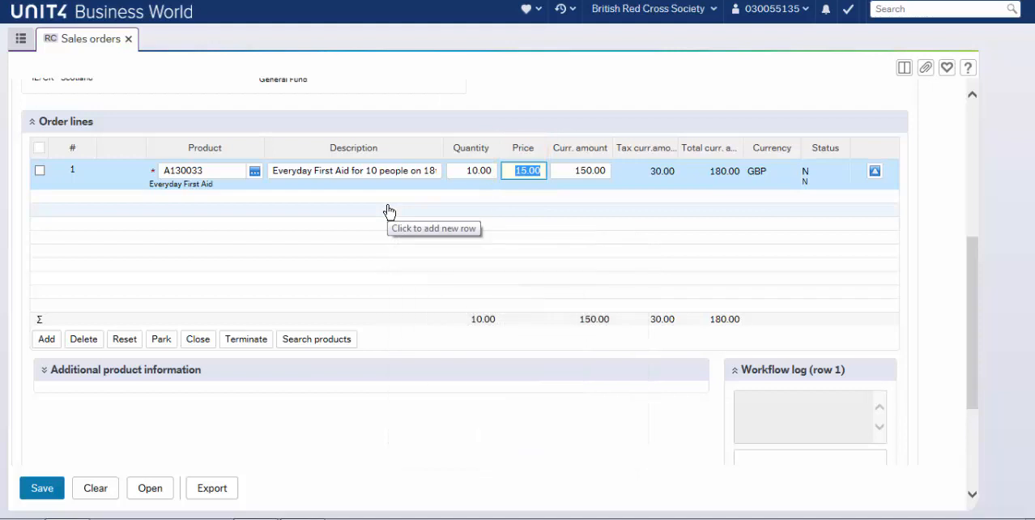Click the 30.00 tax amount in row 1

[x=662, y=171]
